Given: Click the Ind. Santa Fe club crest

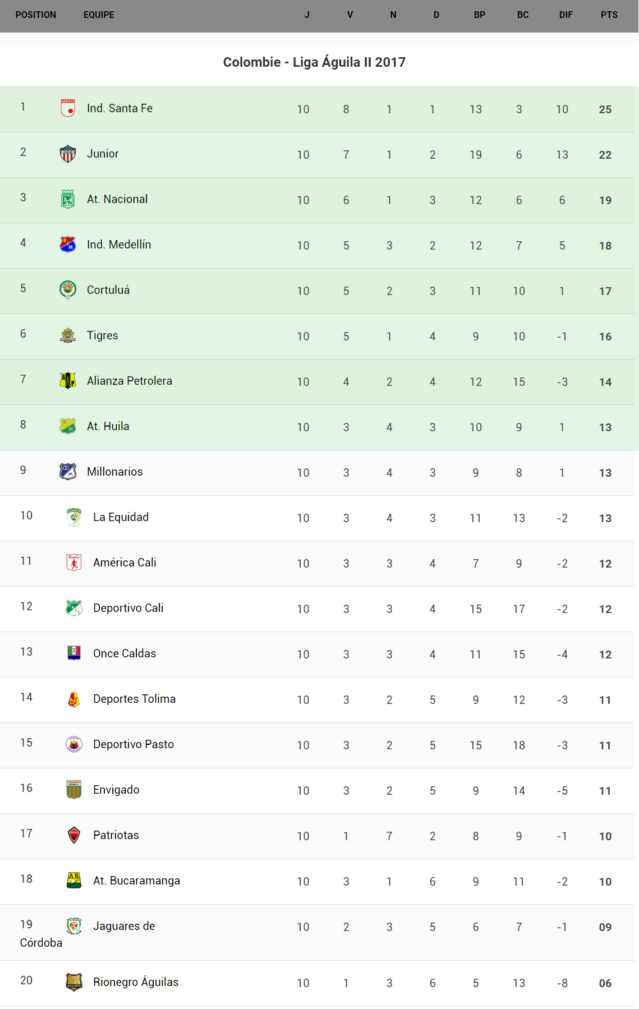Looking at the screenshot, I should (68, 108).
